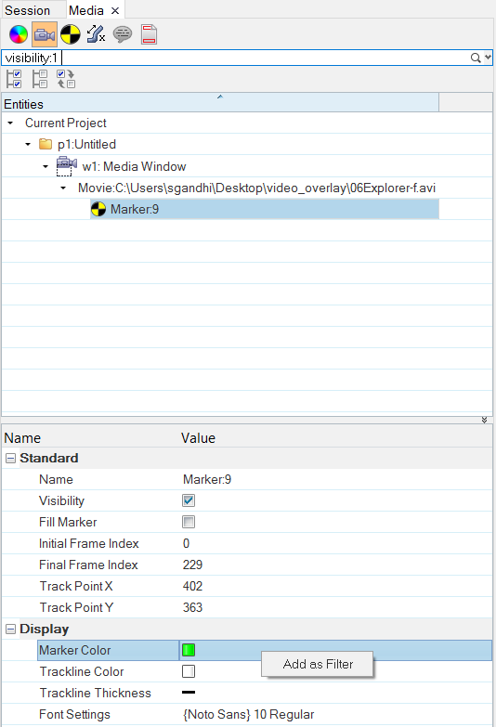Screen dimensions: 496x727
Task: Collapse the Standard properties section
Action: 10,459
